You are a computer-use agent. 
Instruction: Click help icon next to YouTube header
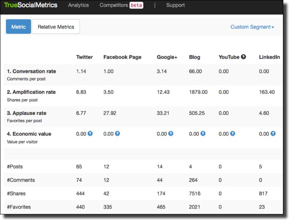point(243,57)
